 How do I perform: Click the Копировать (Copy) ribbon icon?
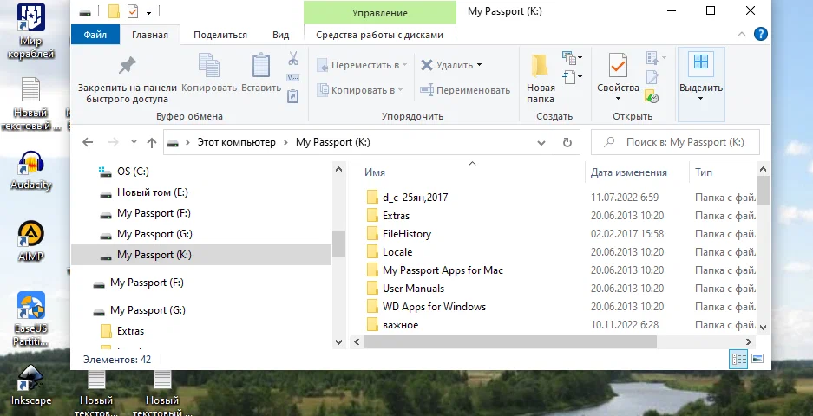point(209,65)
